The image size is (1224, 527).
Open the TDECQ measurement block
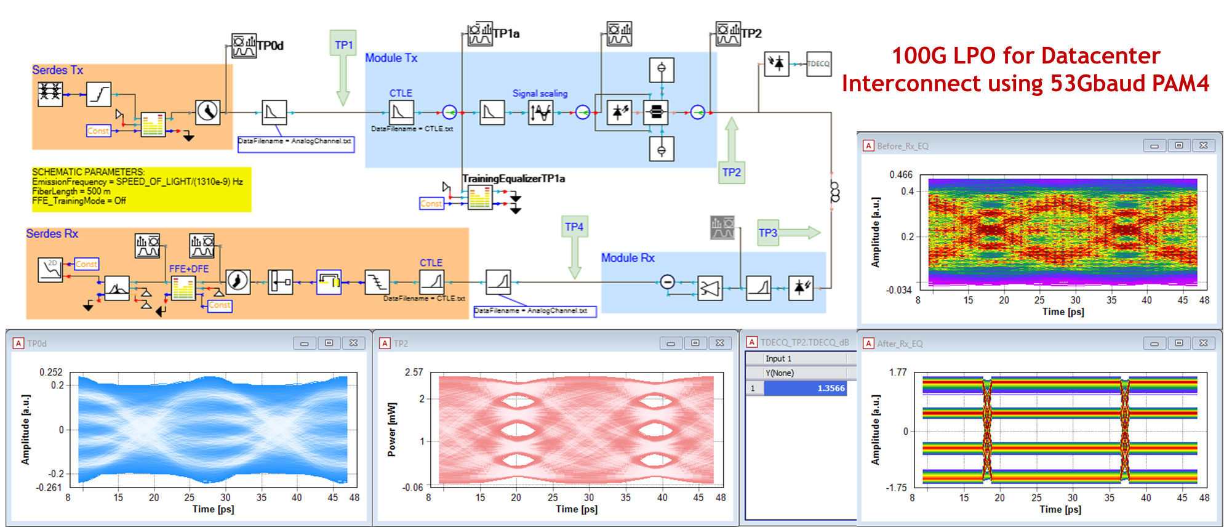point(818,64)
